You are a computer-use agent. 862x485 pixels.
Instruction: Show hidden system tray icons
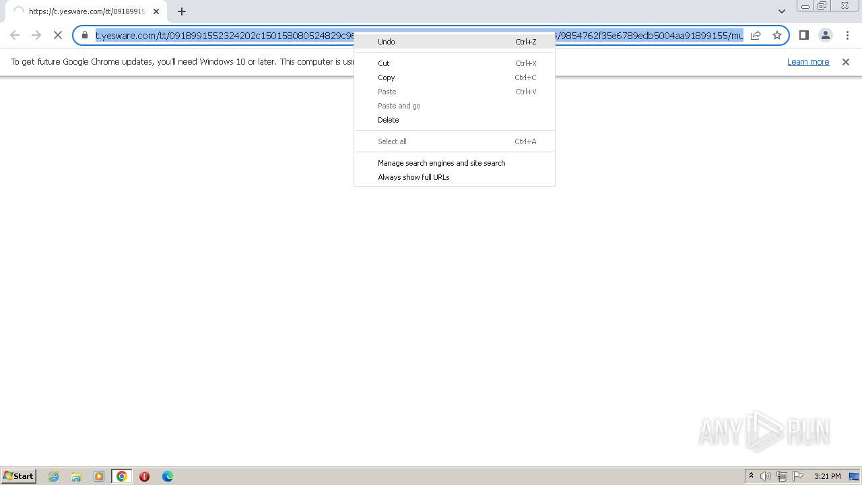click(751, 476)
